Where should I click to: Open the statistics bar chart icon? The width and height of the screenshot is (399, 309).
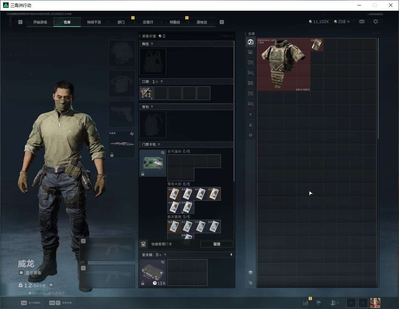coord(306,303)
